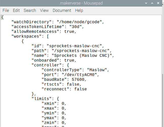Image resolution: width=164 pixels, height=127 pixels.
Task: Click the "accessTokenLifetime" key
Action: click(38, 27)
